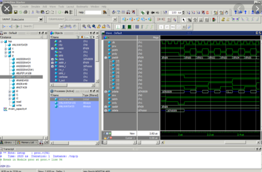This screenshot has height=172, width=262.
Task: Select the 'pstrb' signal in the Wave pane
Action: pyautogui.click(x=115, y=50)
